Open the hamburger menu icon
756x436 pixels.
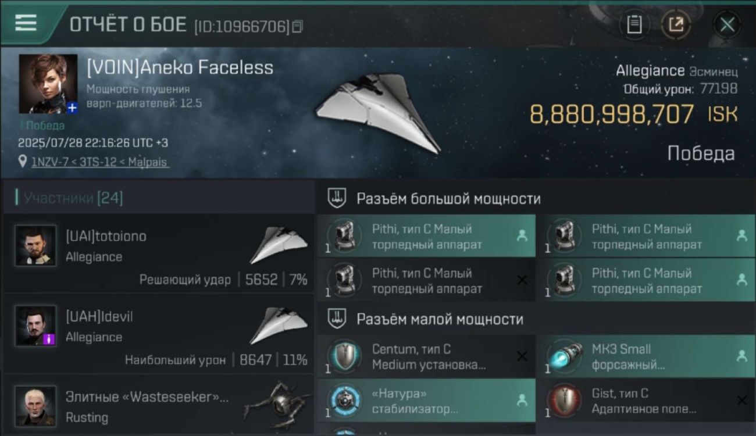point(26,23)
